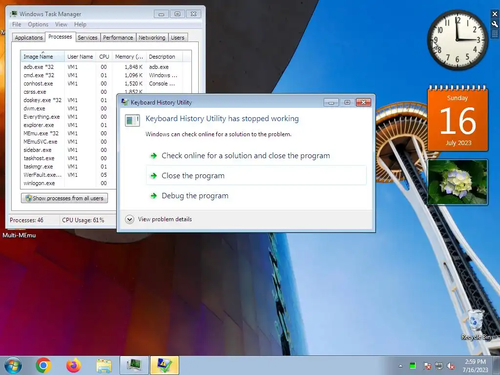
Task: Select conhost.exe in process list
Action: pyautogui.click(x=106, y=83)
